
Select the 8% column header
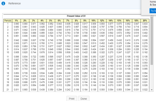(76, 20)
